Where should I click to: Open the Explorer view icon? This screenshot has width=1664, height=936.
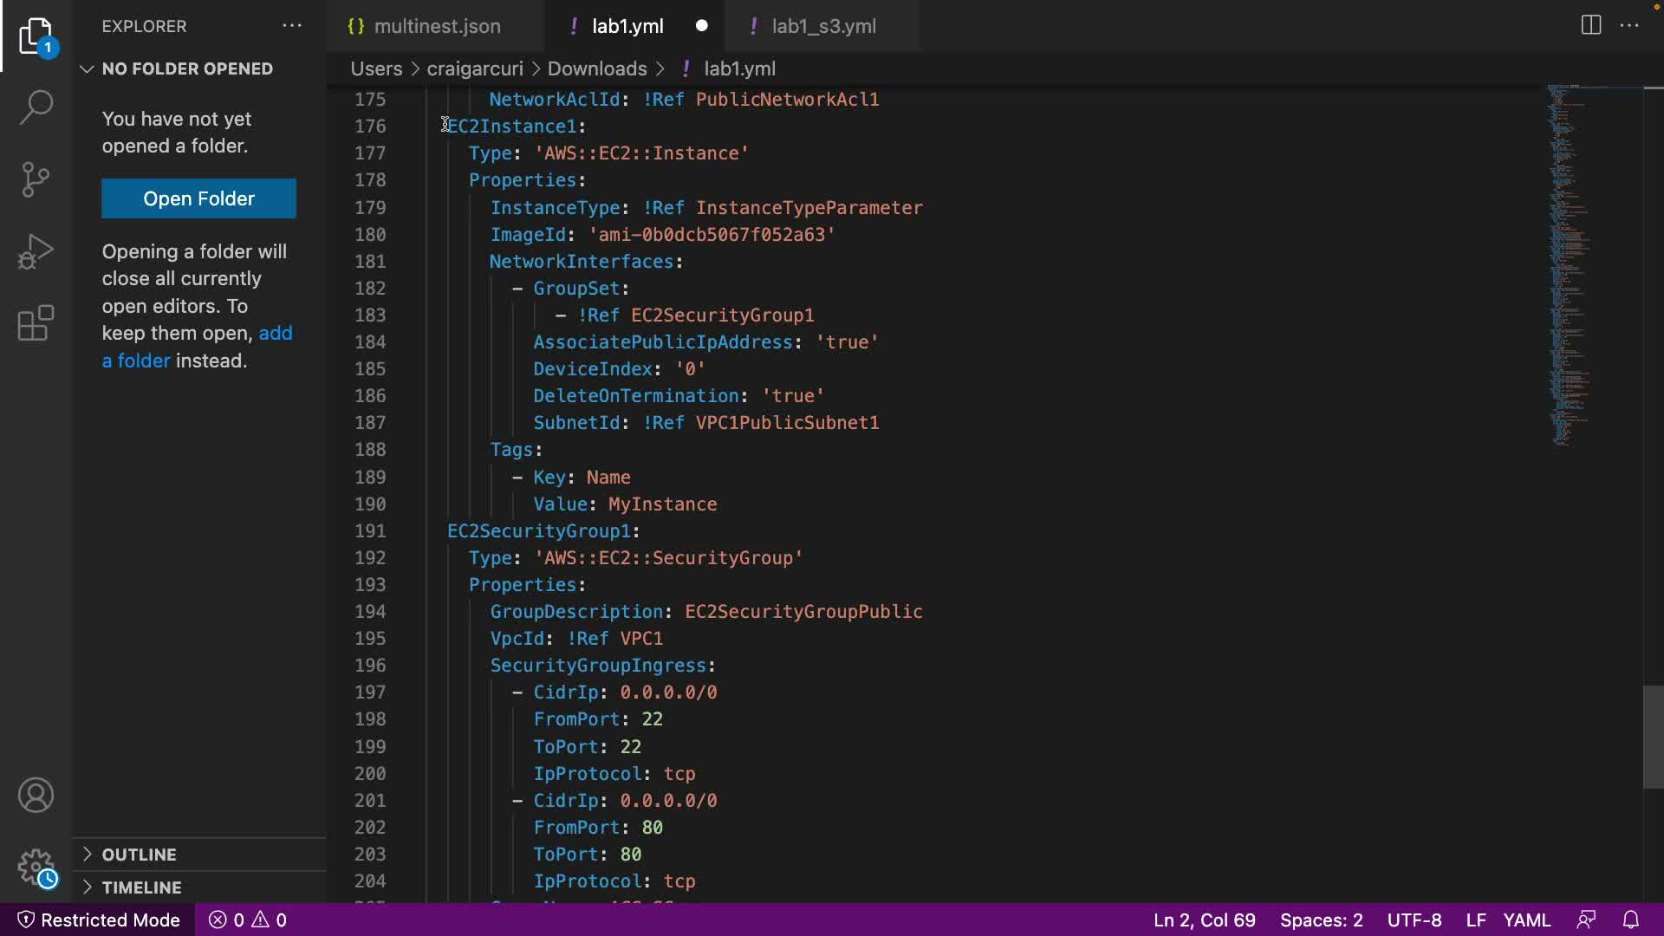[36, 36]
